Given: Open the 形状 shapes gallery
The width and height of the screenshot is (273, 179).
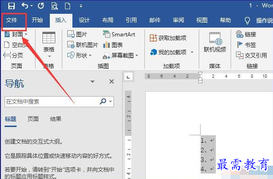Looking at the screenshot, I should (79, 55).
